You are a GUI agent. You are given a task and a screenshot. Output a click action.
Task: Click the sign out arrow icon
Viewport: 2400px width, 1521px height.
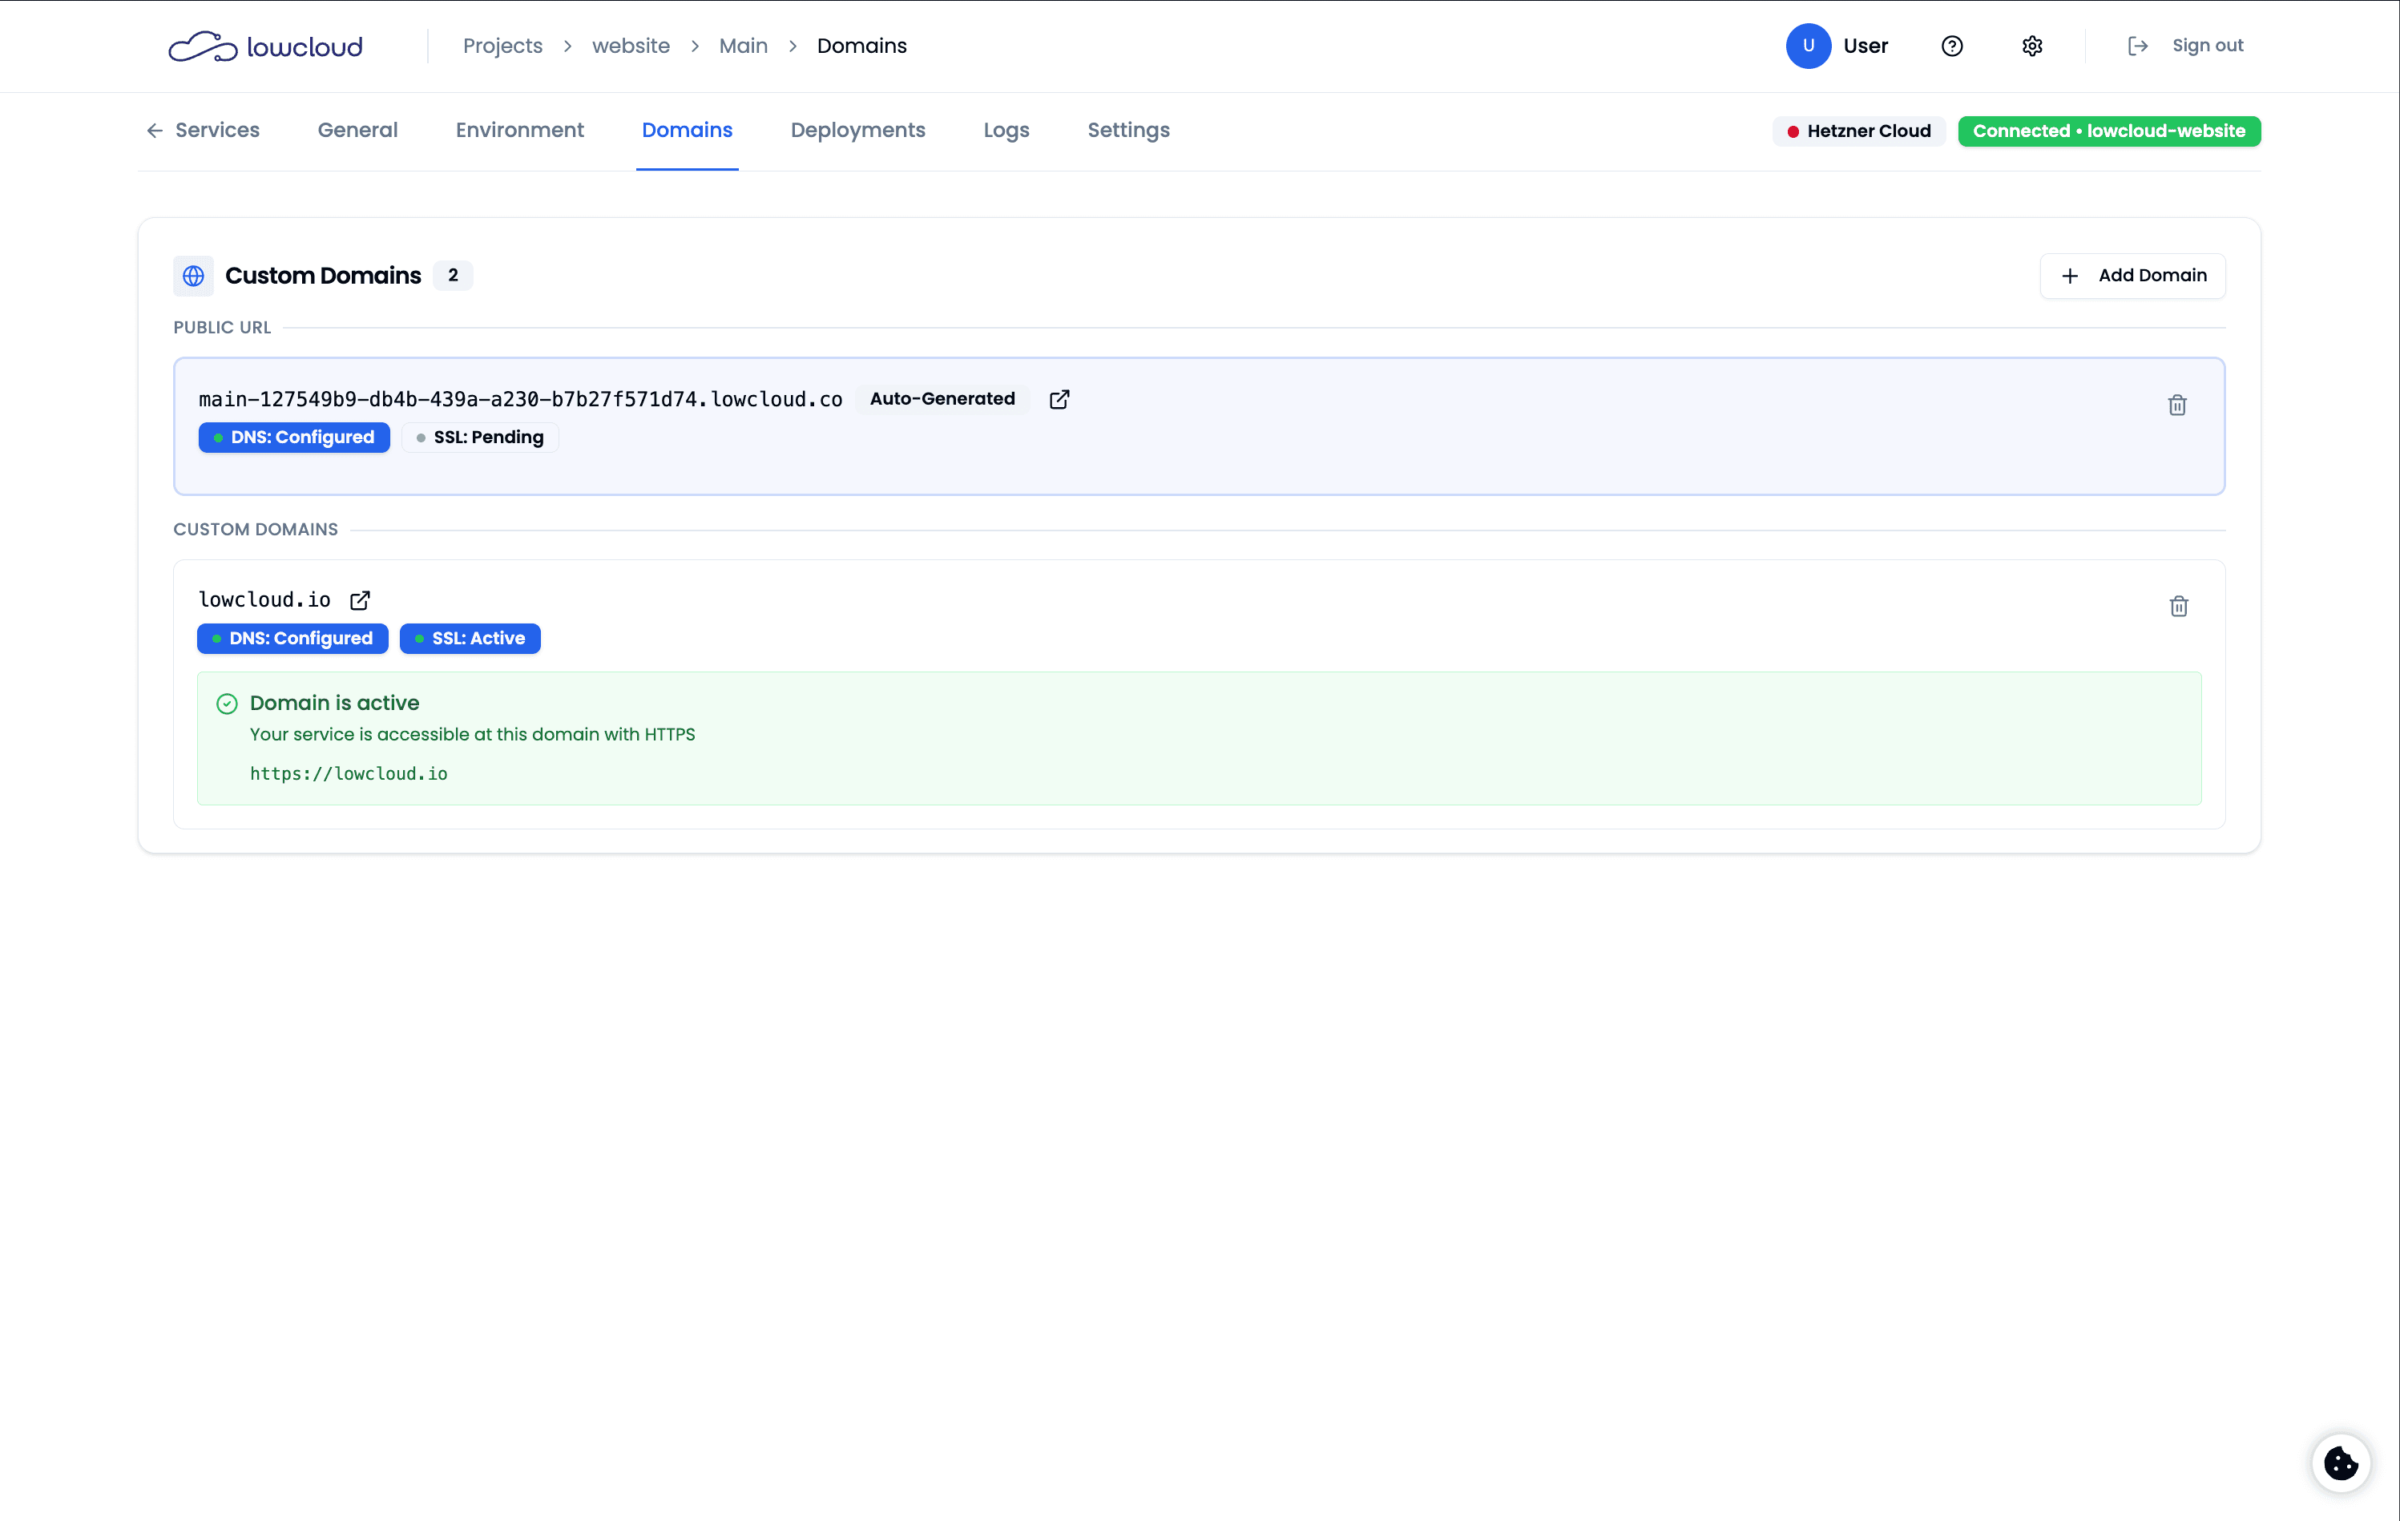(x=2137, y=46)
